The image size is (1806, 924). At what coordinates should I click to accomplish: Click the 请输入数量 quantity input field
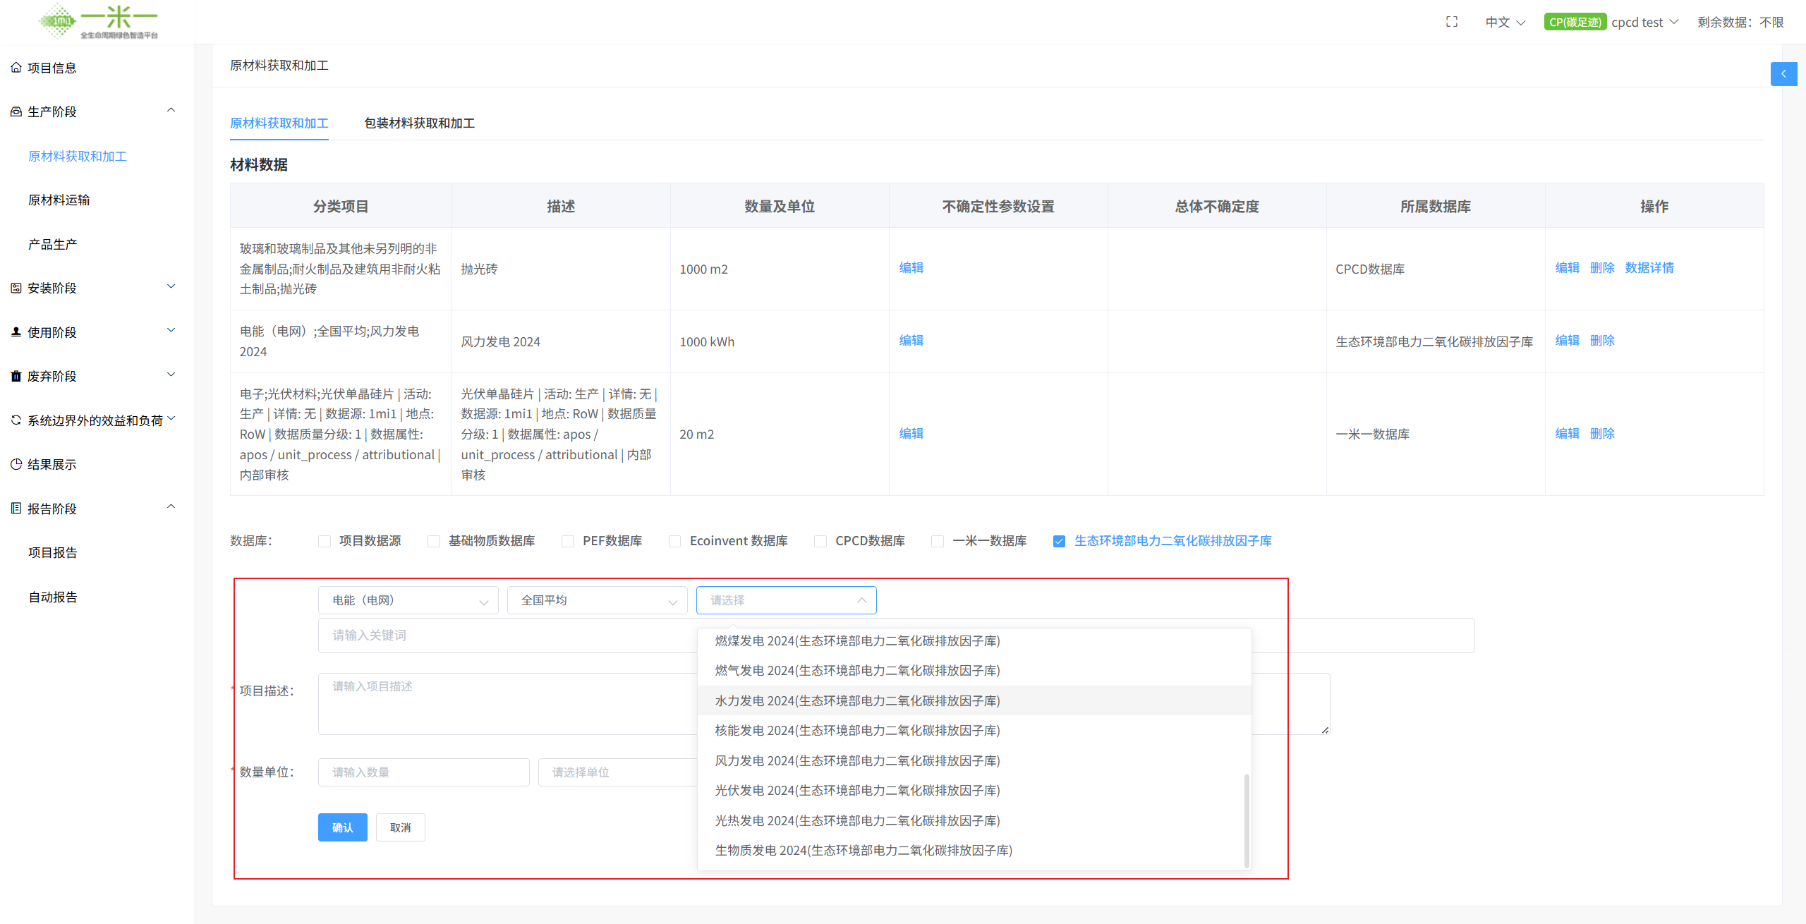coord(423,772)
